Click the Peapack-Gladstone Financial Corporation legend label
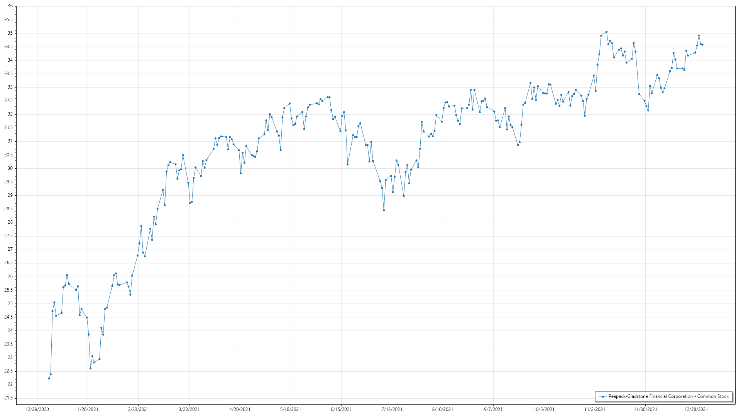Screen dimensions: 741x416 (x=668, y=396)
